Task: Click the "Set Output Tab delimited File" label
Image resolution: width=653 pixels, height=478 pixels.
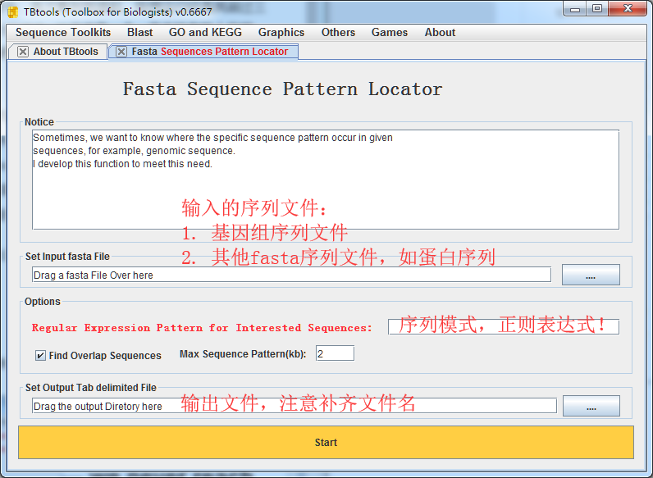Action: [x=91, y=388]
